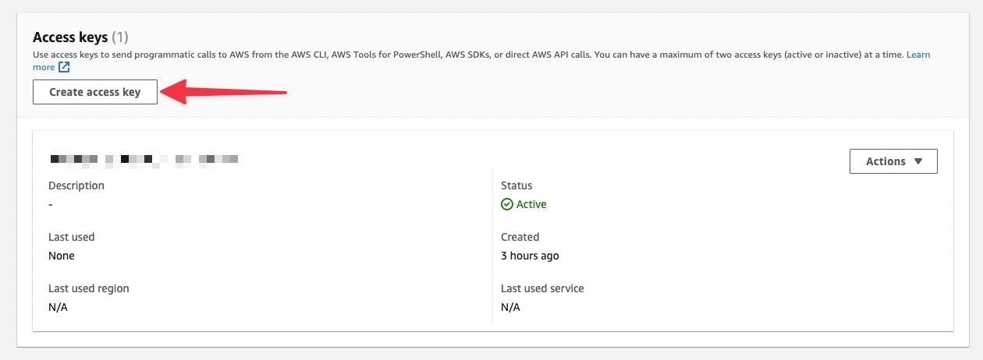Click the "3 hours ago" created value
The image size is (983, 360).
click(530, 256)
